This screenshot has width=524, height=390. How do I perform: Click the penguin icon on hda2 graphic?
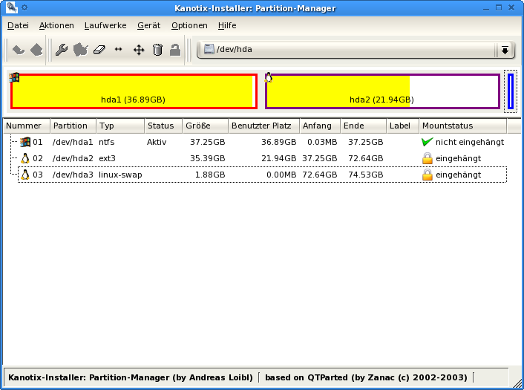point(269,77)
